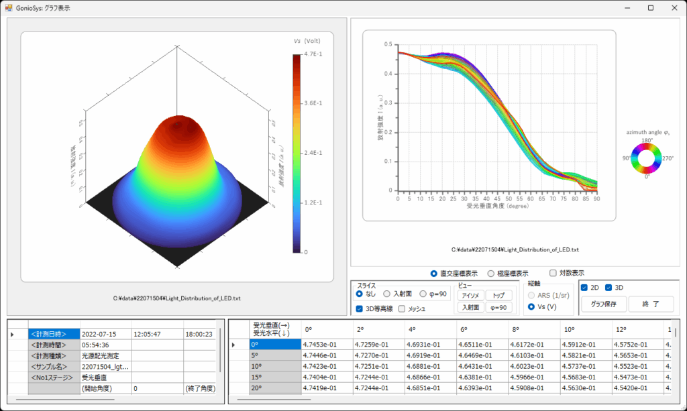Enable the メッシュ checkbox

click(402, 308)
